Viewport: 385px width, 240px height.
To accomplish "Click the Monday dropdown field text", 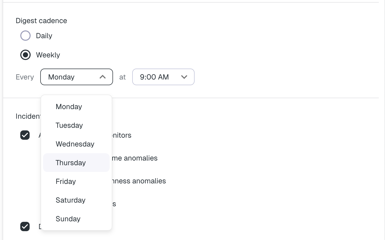I will 61,77.
